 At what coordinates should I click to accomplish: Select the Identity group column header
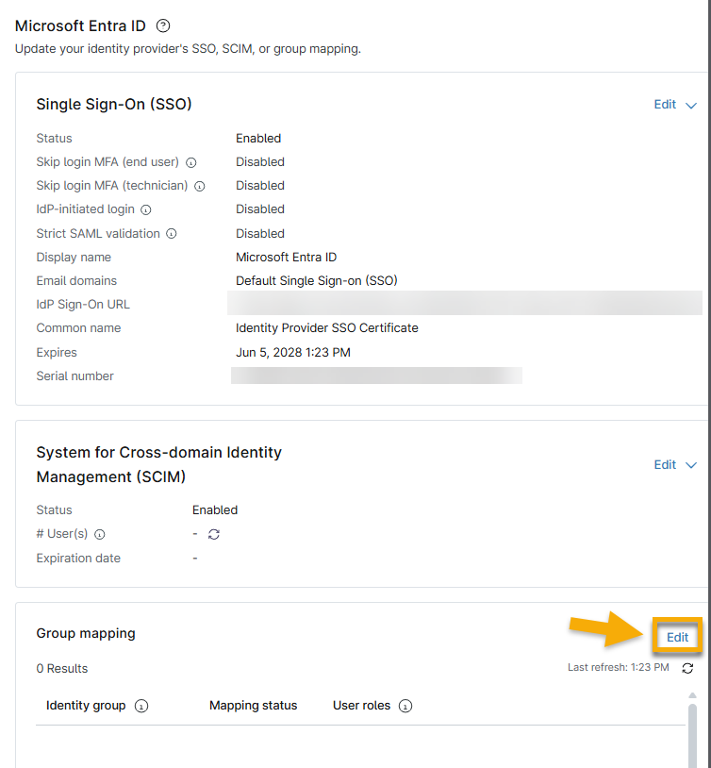click(x=86, y=706)
